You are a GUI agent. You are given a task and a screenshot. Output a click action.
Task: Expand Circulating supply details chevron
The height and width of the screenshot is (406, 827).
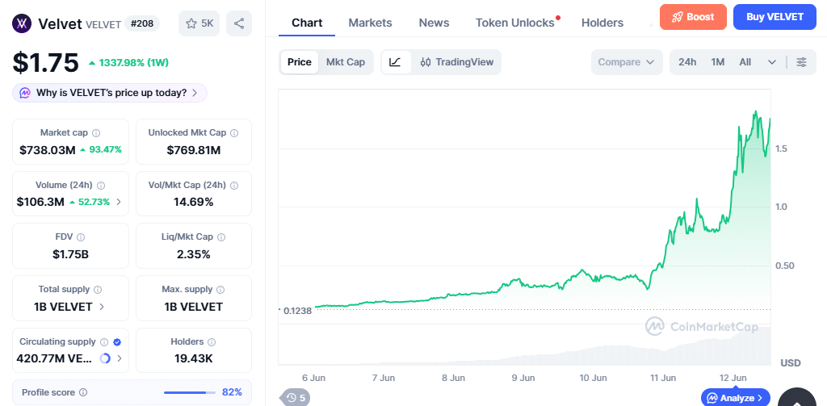(x=120, y=358)
